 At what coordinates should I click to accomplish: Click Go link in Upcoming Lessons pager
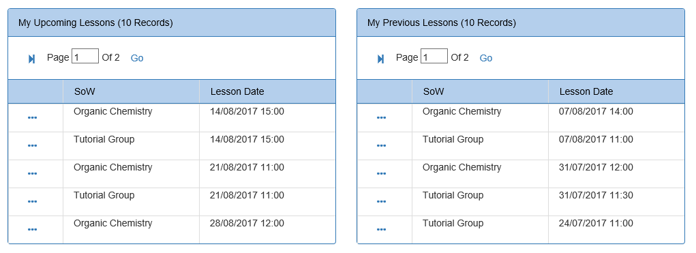137,58
